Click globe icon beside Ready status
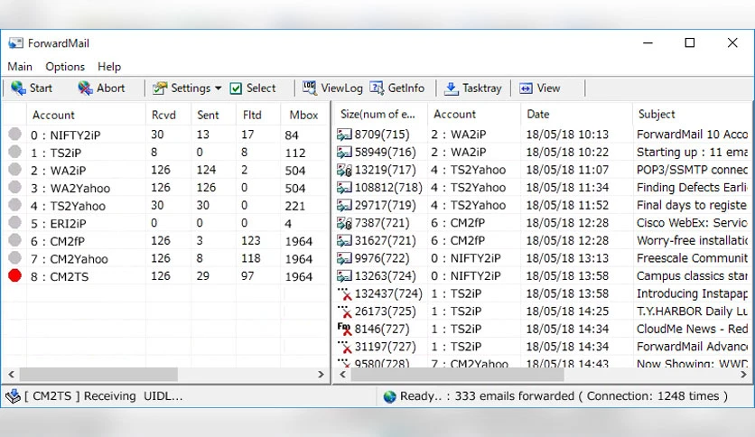The width and height of the screenshot is (755, 437). pos(389,396)
